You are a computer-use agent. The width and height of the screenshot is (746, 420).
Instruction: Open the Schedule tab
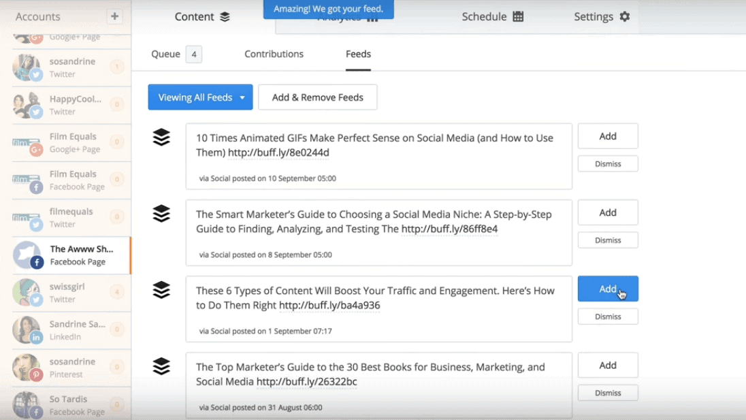click(x=492, y=16)
